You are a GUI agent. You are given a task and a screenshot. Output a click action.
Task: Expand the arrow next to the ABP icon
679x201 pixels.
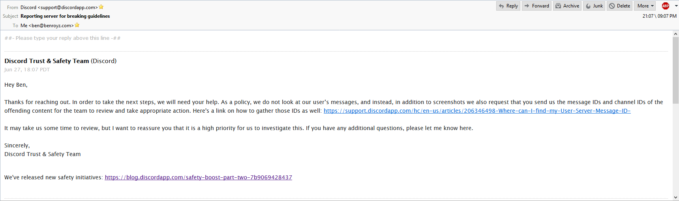pyautogui.click(x=676, y=6)
